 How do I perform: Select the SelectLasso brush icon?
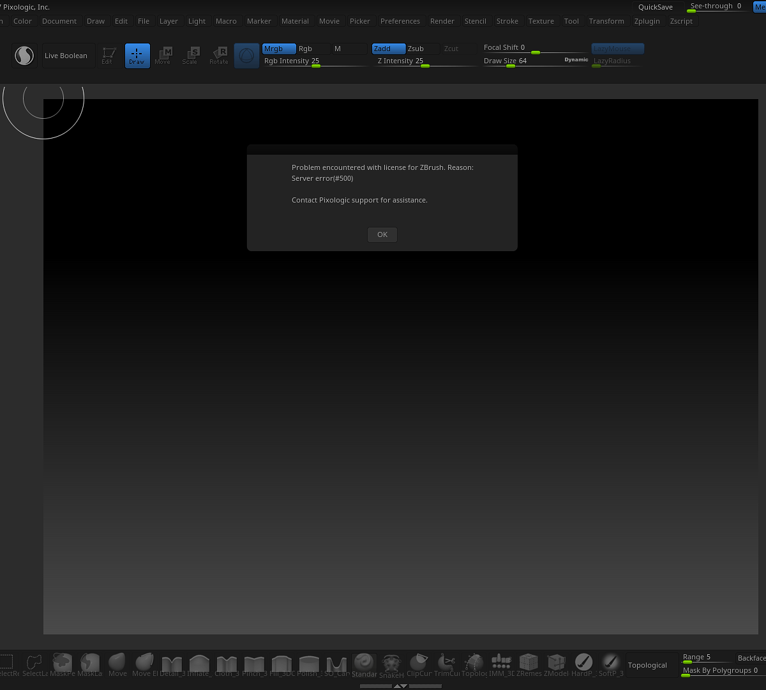pyautogui.click(x=34, y=664)
